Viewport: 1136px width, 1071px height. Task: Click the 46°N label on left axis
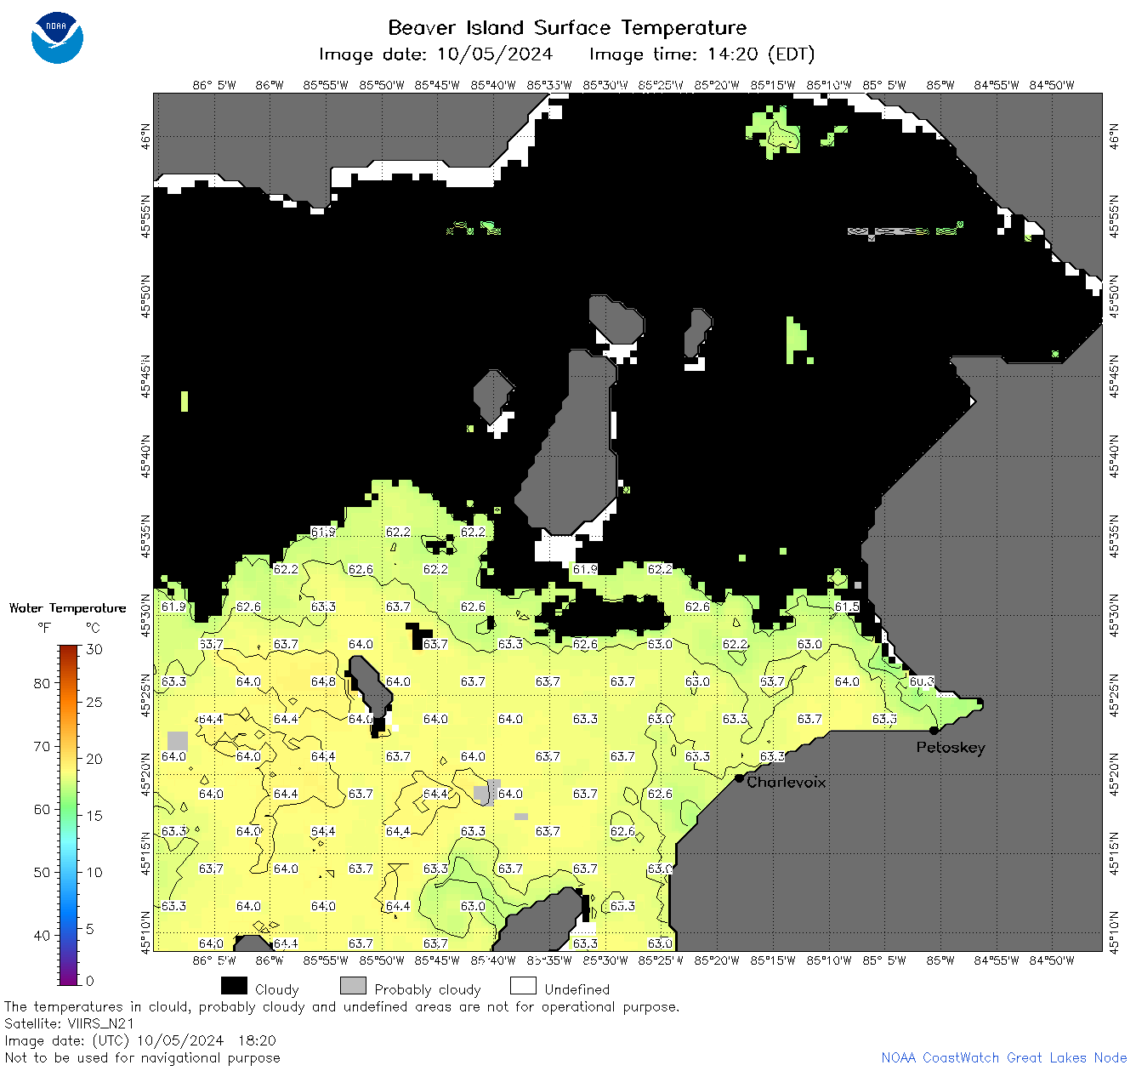click(x=145, y=136)
